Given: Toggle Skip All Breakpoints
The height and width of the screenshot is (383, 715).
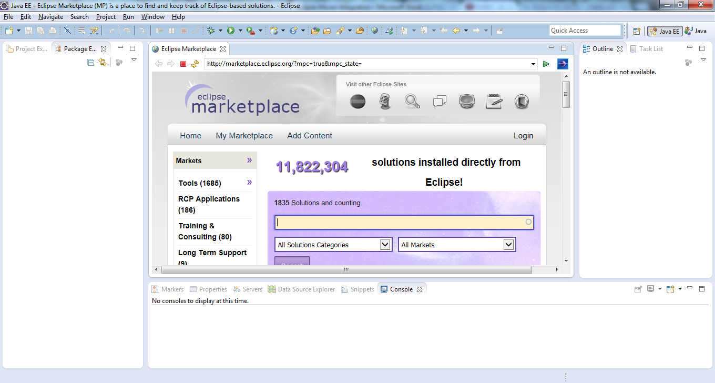Looking at the screenshot, I should pyautogui.click(x=66, y=30).
